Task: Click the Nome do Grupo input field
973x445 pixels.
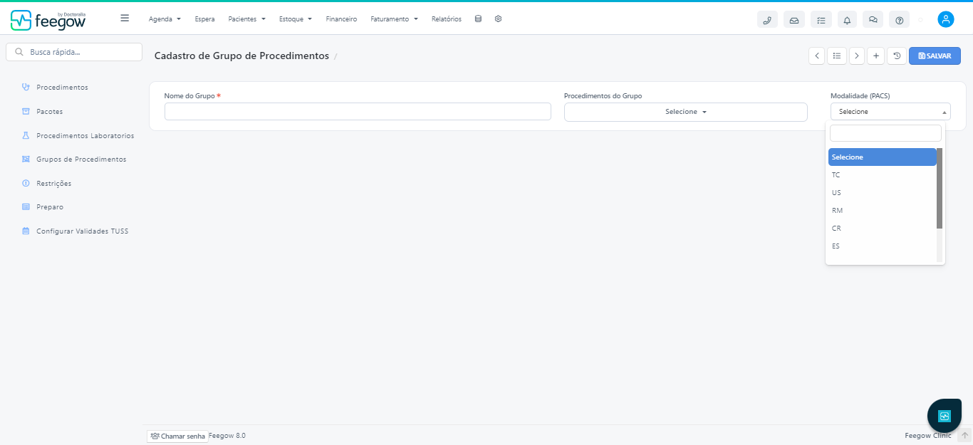Action: [x=358, y=112]
